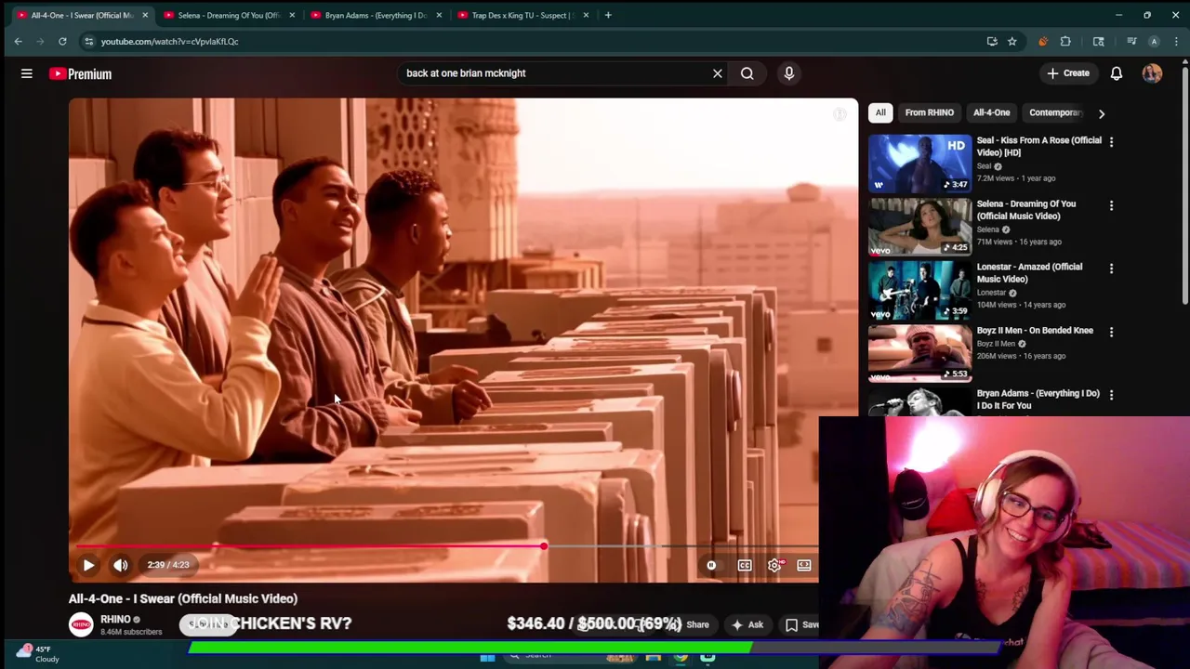Open the Chrome profile 'A' avatar
This screenshot has height=669, width=1190.
[1154, 41]
